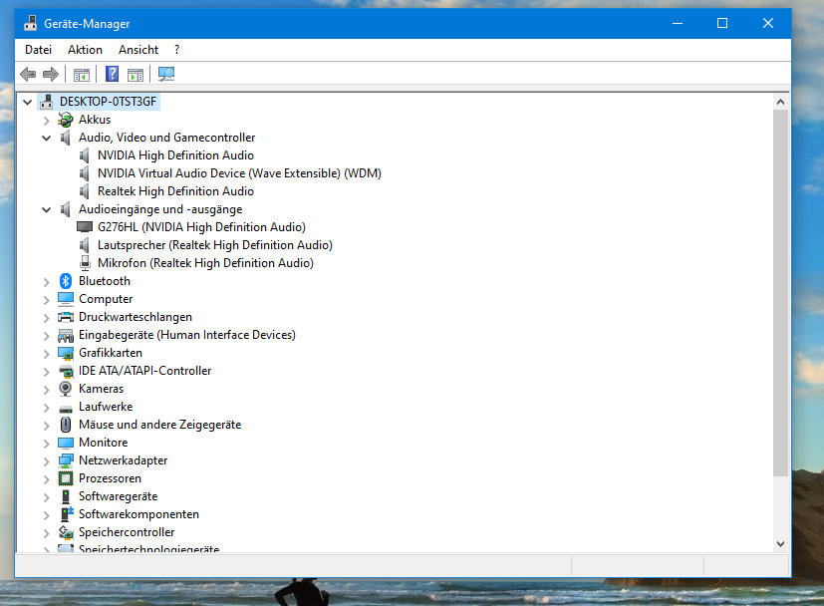Click the Mäuse und andere Zeigegeräte mouse icon
The height and width of the screenshot is (606, 824).
65,425
